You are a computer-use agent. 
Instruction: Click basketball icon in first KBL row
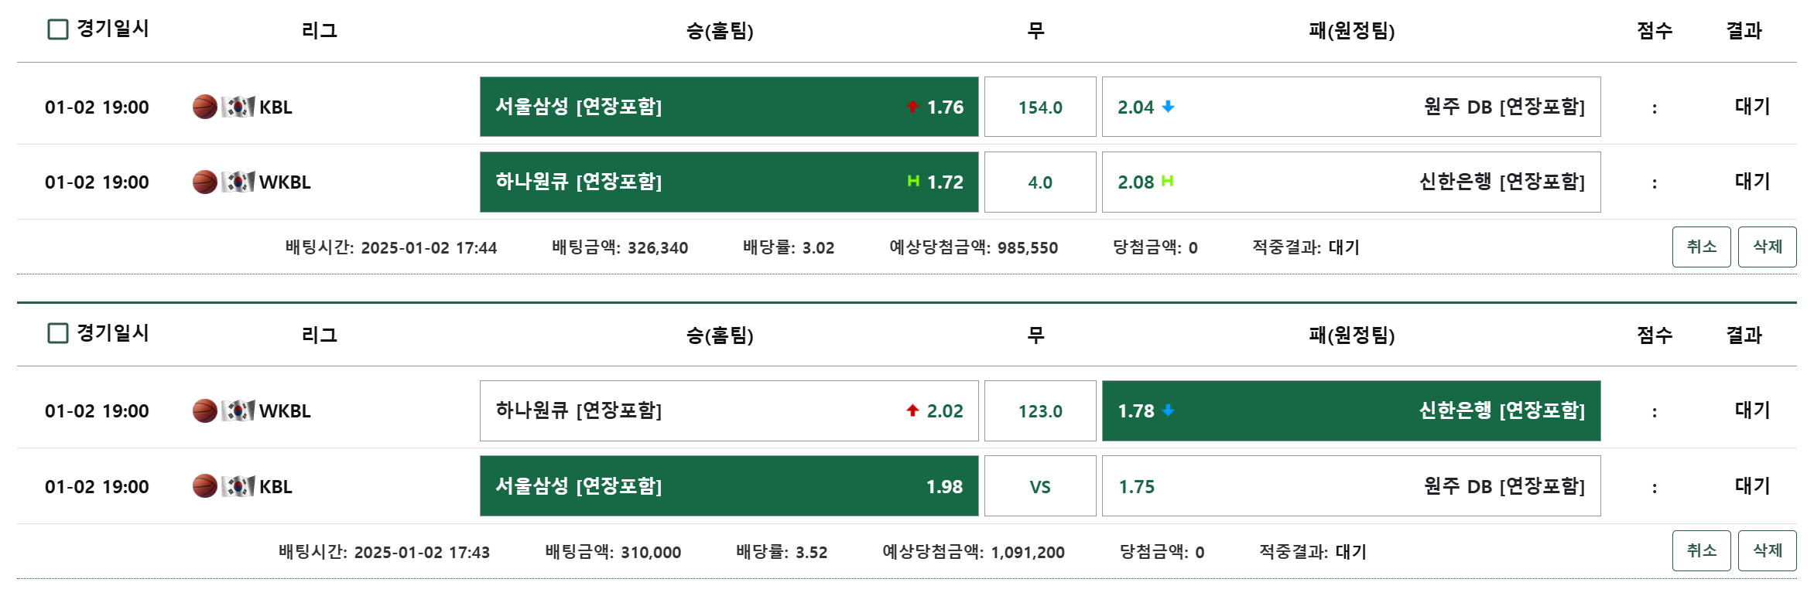tap(205, 107)
